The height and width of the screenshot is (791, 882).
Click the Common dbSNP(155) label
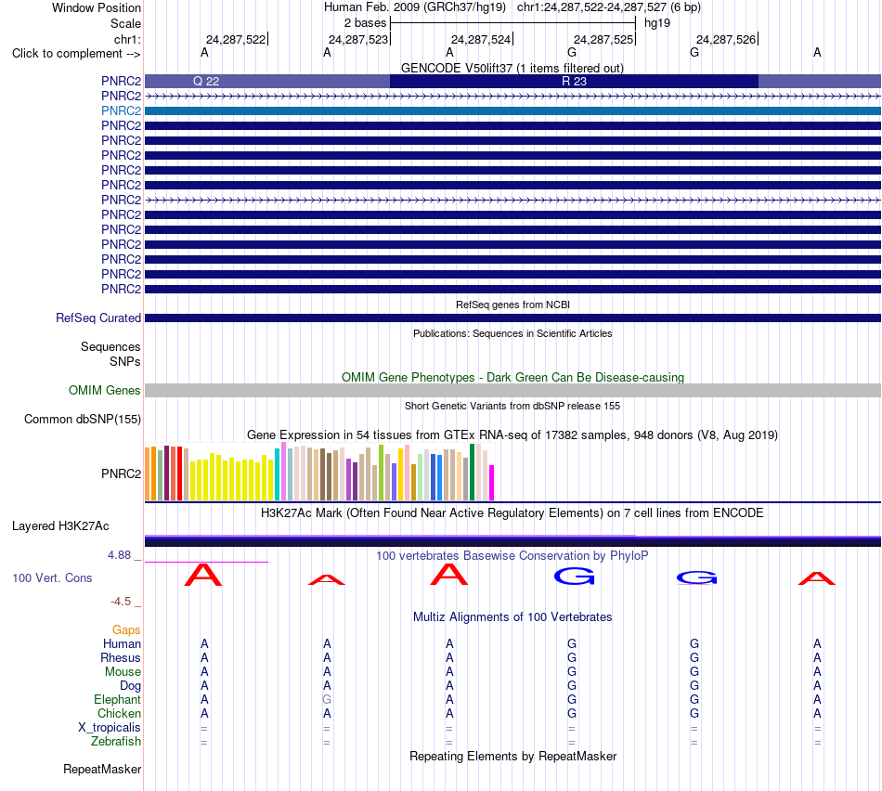point(82,419)
